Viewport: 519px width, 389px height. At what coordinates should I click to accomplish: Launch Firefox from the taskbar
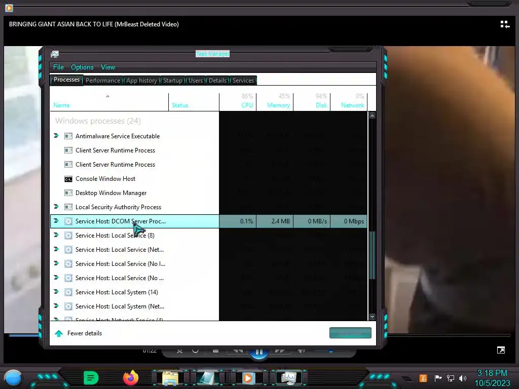pyautogui.click(x=131, y=378)
